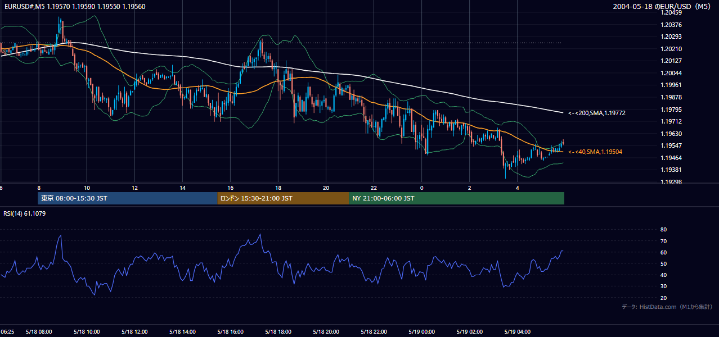Click the RSI scale value 80
This screenshot has width=719, height=337.
click(x=663, y=230)
